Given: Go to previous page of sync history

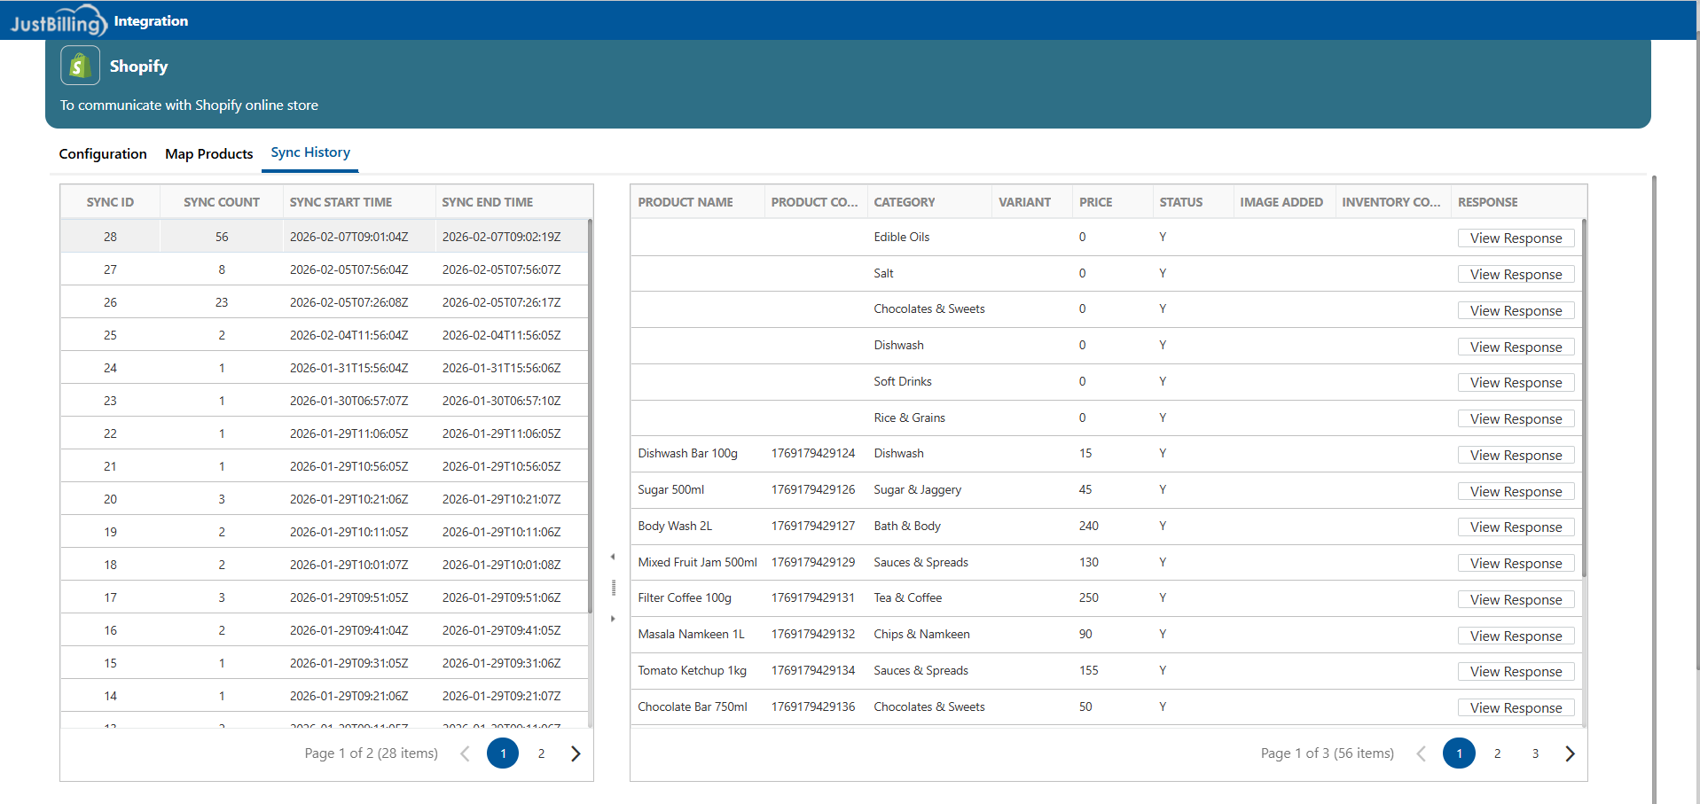Looking at the screenshot, I should tap(465, 753).
